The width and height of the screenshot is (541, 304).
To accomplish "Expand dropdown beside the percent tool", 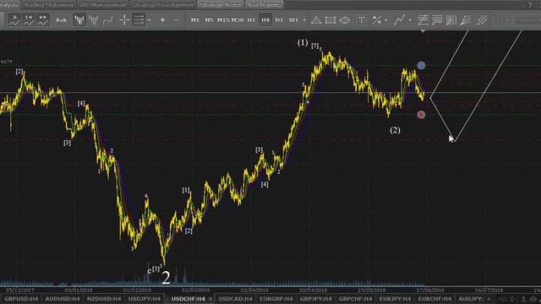I will [386, 20].
